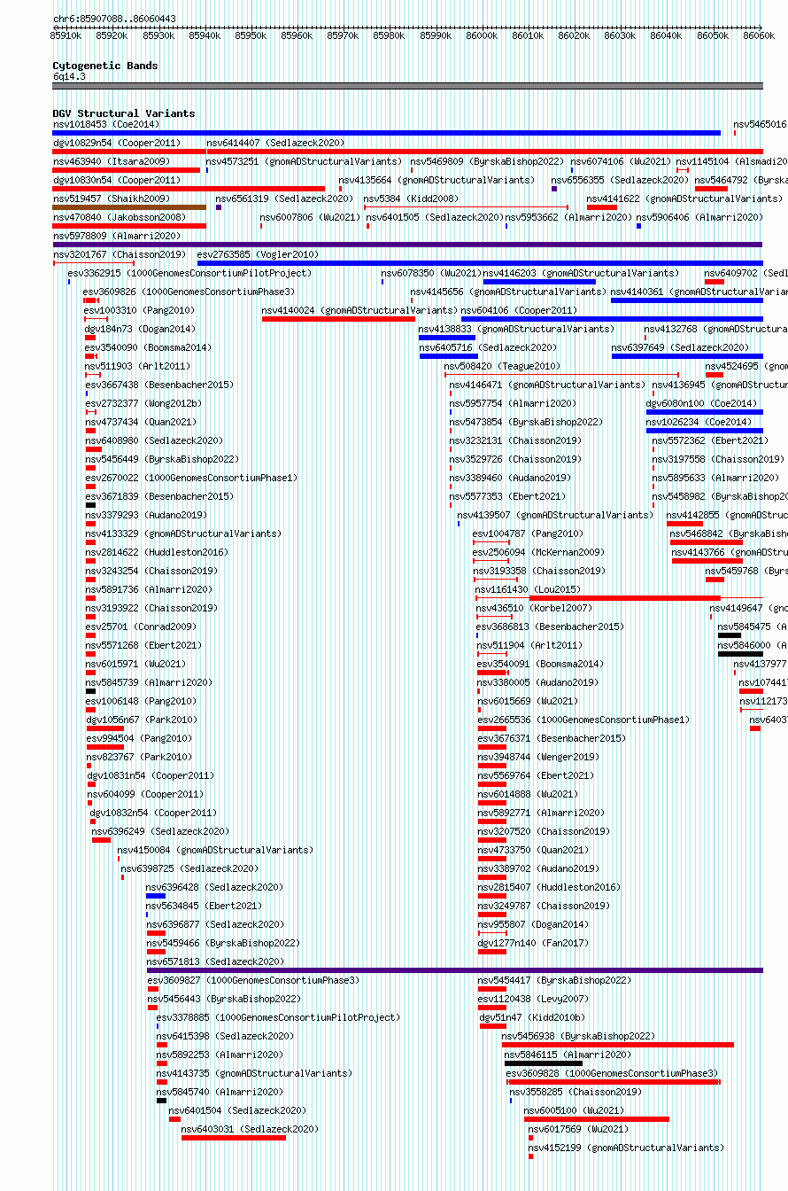This screenshot has width=788, height=1191.
Task: Select dgv184n73 (Dogan2014) variant
Action: pos(140,329)
